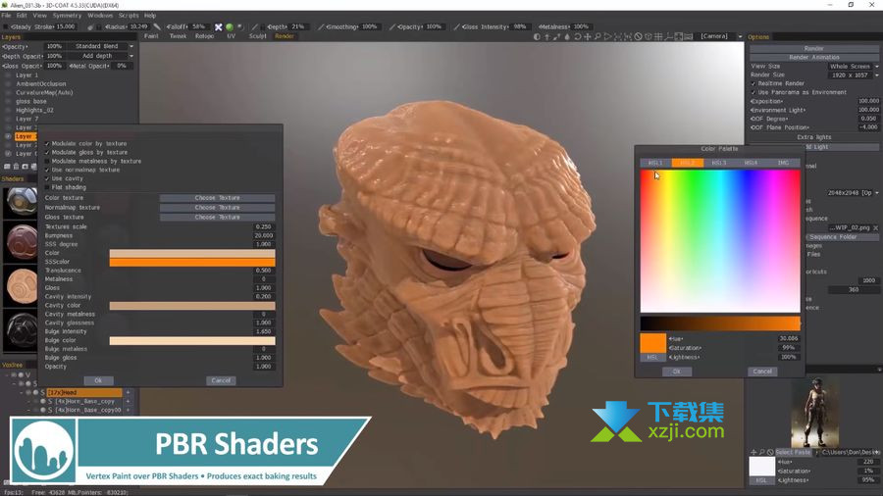Click the close X next to WIP_02.png
The height and width of the screenshot is (496, 883).
(x=876, y=227)
